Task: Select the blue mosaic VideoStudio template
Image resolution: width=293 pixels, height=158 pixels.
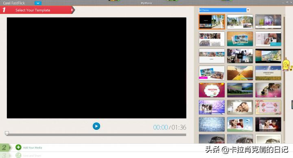Action: pyautogui.click(x=212, y=124)
